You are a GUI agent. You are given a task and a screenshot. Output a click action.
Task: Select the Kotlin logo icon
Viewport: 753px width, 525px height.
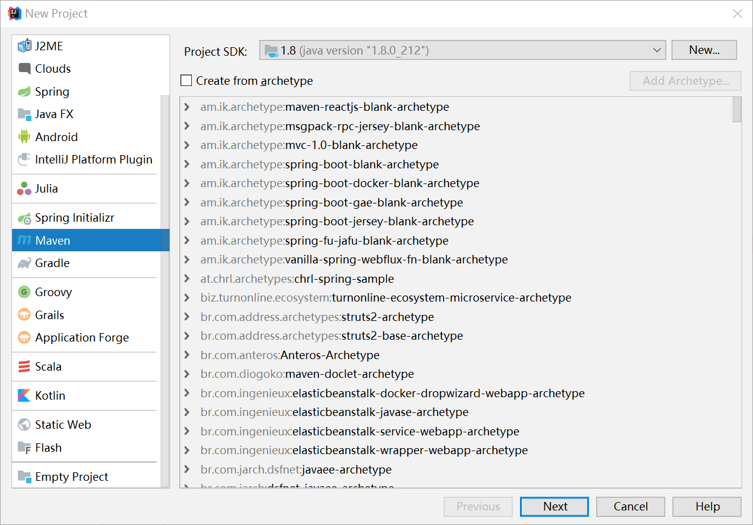[x=24, y=396]
